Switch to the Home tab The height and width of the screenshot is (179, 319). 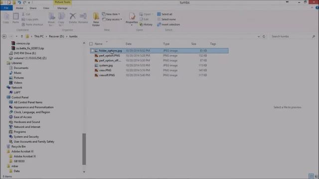[x=19, y=8]
